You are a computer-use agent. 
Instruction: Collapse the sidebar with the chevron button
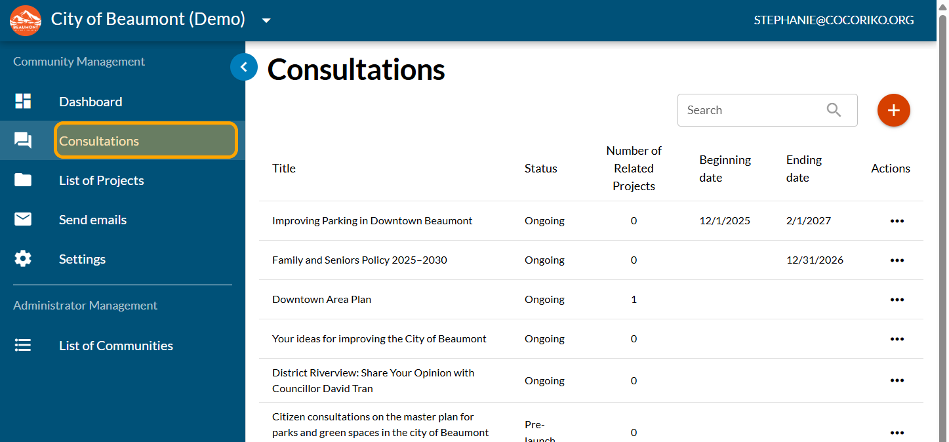(x=243, y=67)
